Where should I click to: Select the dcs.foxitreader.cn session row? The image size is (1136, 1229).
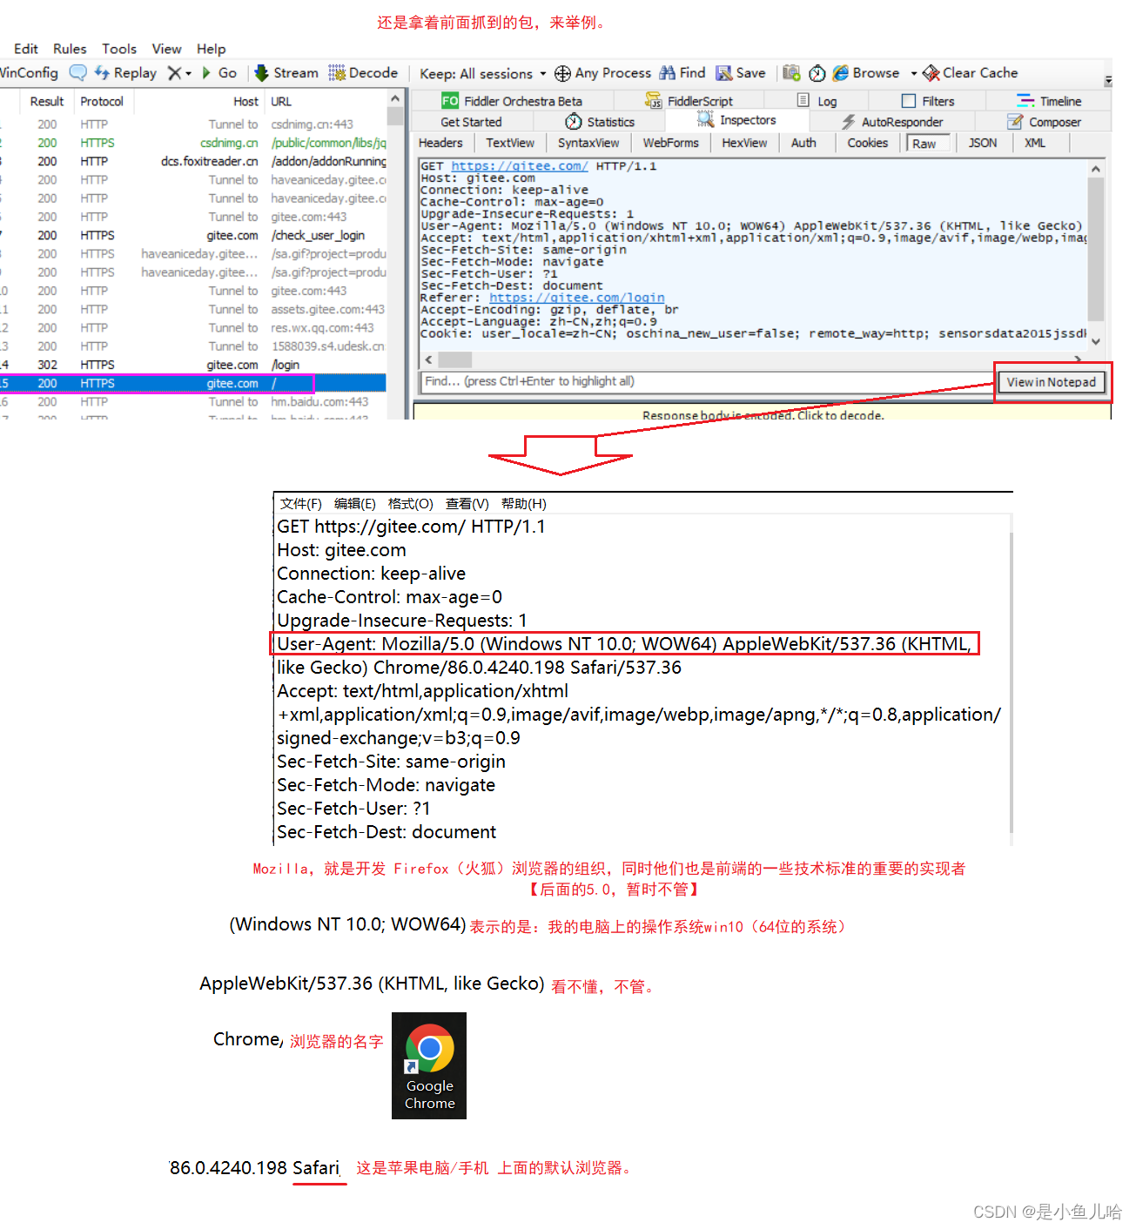tap(193, 161)
